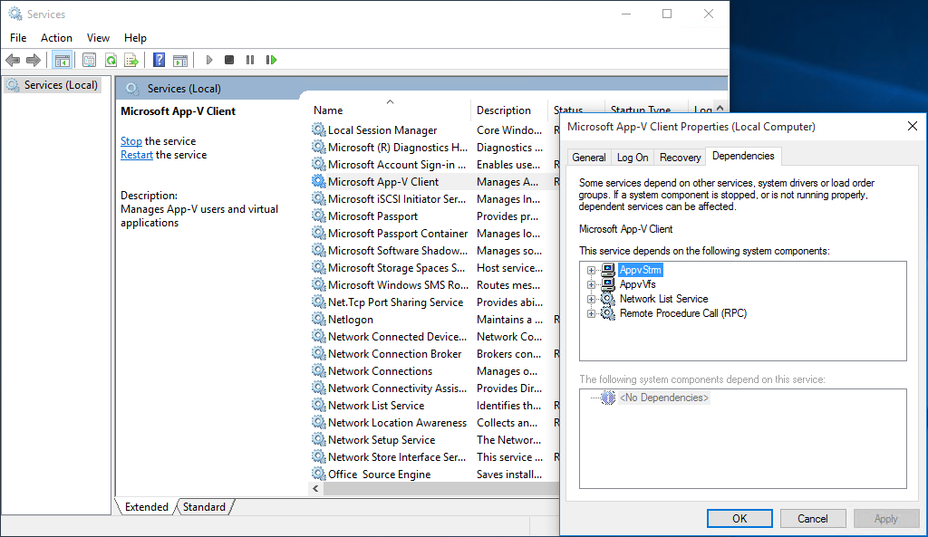Switch to the Extended view tab

tap(146, 507)
